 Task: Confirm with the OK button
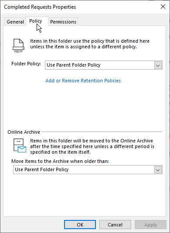tap(80, 225)
